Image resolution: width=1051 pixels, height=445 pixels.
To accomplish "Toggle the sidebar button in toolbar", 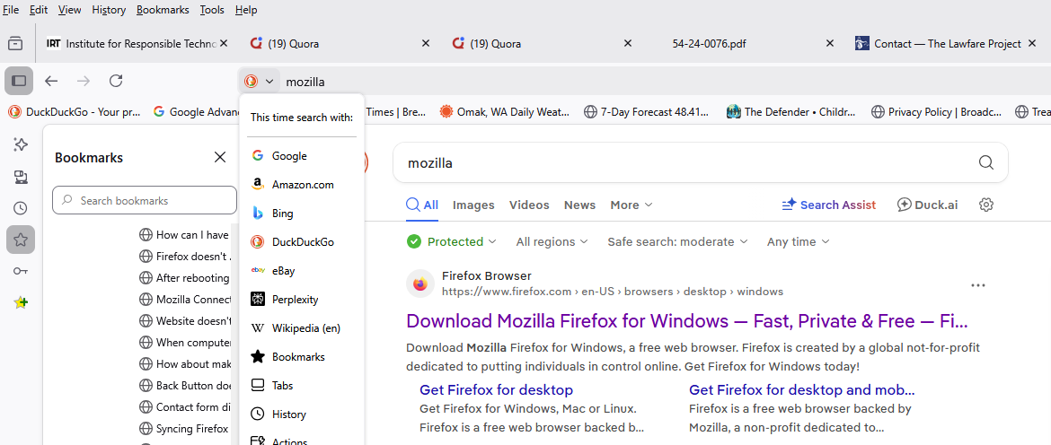I will tap(19, 81).
